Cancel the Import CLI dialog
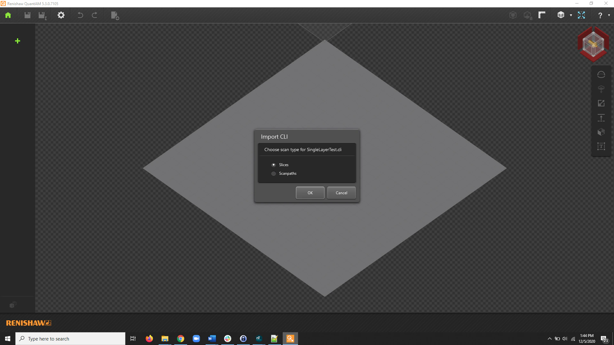This screenshot has width=614, height=345. [x=341, y=193]
